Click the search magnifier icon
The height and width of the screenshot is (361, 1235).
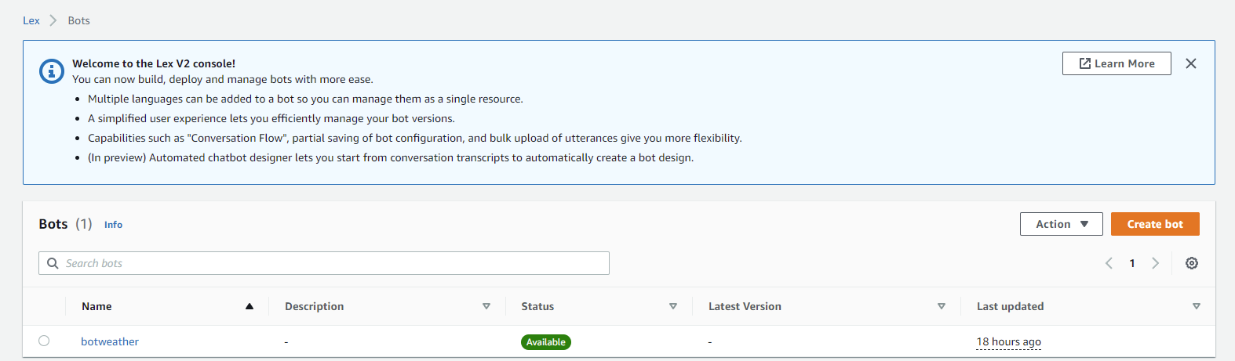(53, 263)
